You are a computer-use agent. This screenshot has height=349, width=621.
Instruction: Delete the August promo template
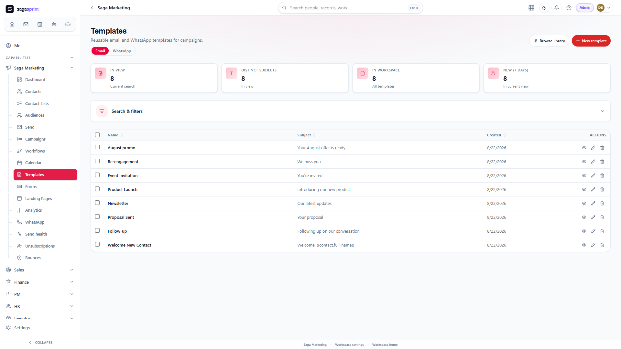(602, 148)
